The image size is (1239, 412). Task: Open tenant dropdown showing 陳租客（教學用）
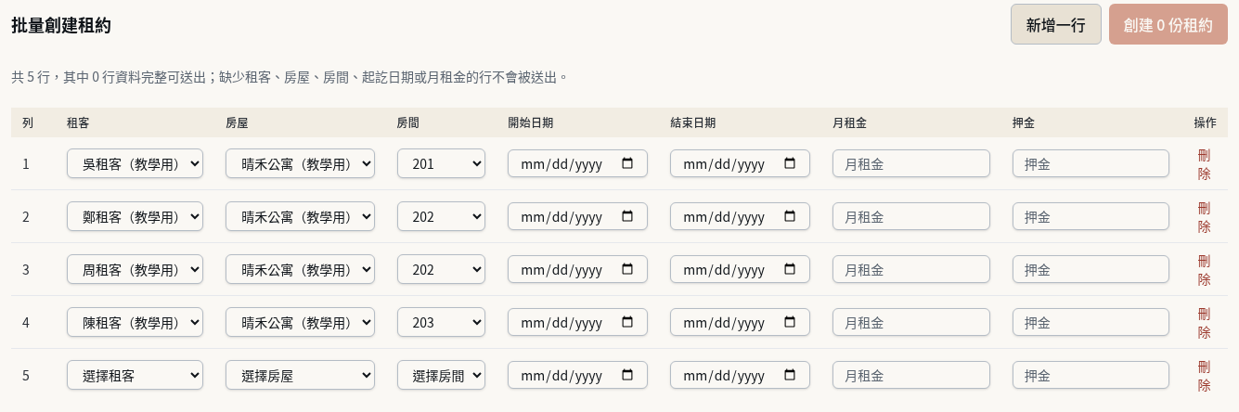135,322
